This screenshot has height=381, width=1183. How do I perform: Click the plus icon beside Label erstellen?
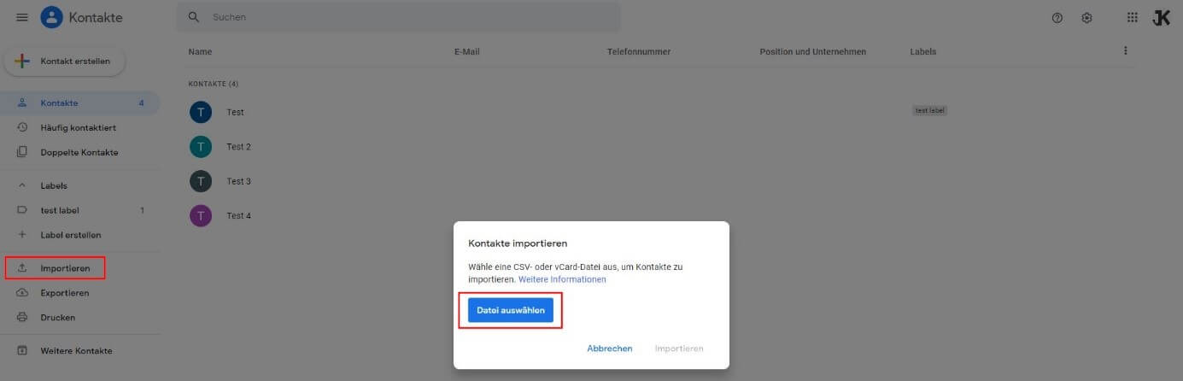(x=22, y=234)
